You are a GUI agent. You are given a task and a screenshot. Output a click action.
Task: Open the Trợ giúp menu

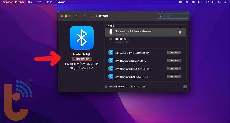(x=61, y=2)
